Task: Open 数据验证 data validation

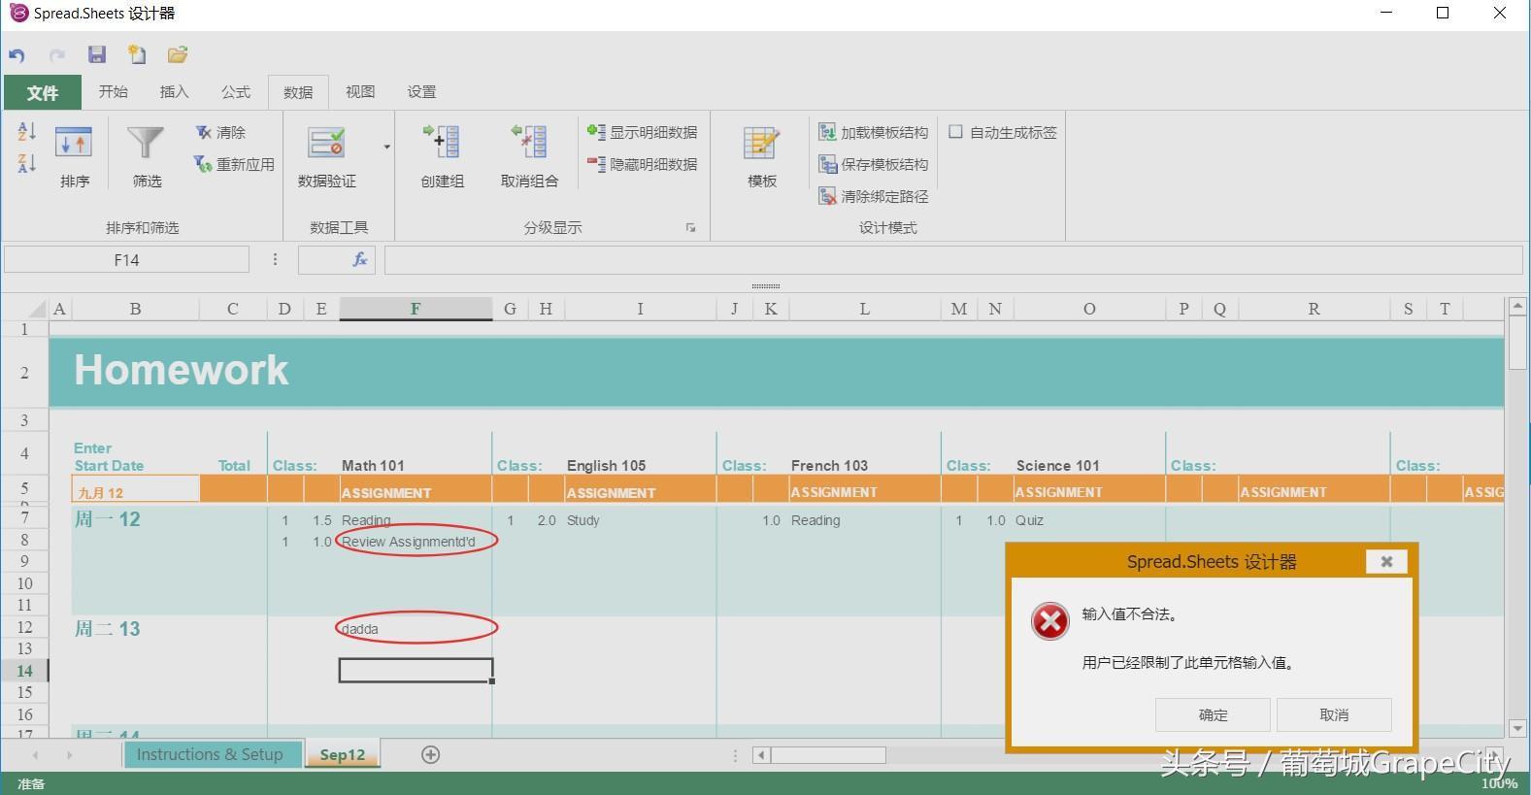Action: coord(326,156)
